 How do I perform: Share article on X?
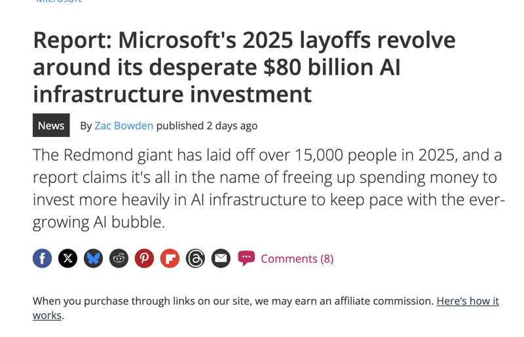(67, 258)
